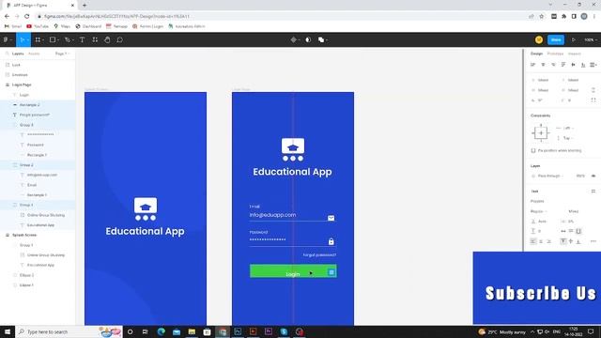Toggle constrain proportions link icon
The width and height of the screenshot is (601, 338).
[x=593, y=90]
